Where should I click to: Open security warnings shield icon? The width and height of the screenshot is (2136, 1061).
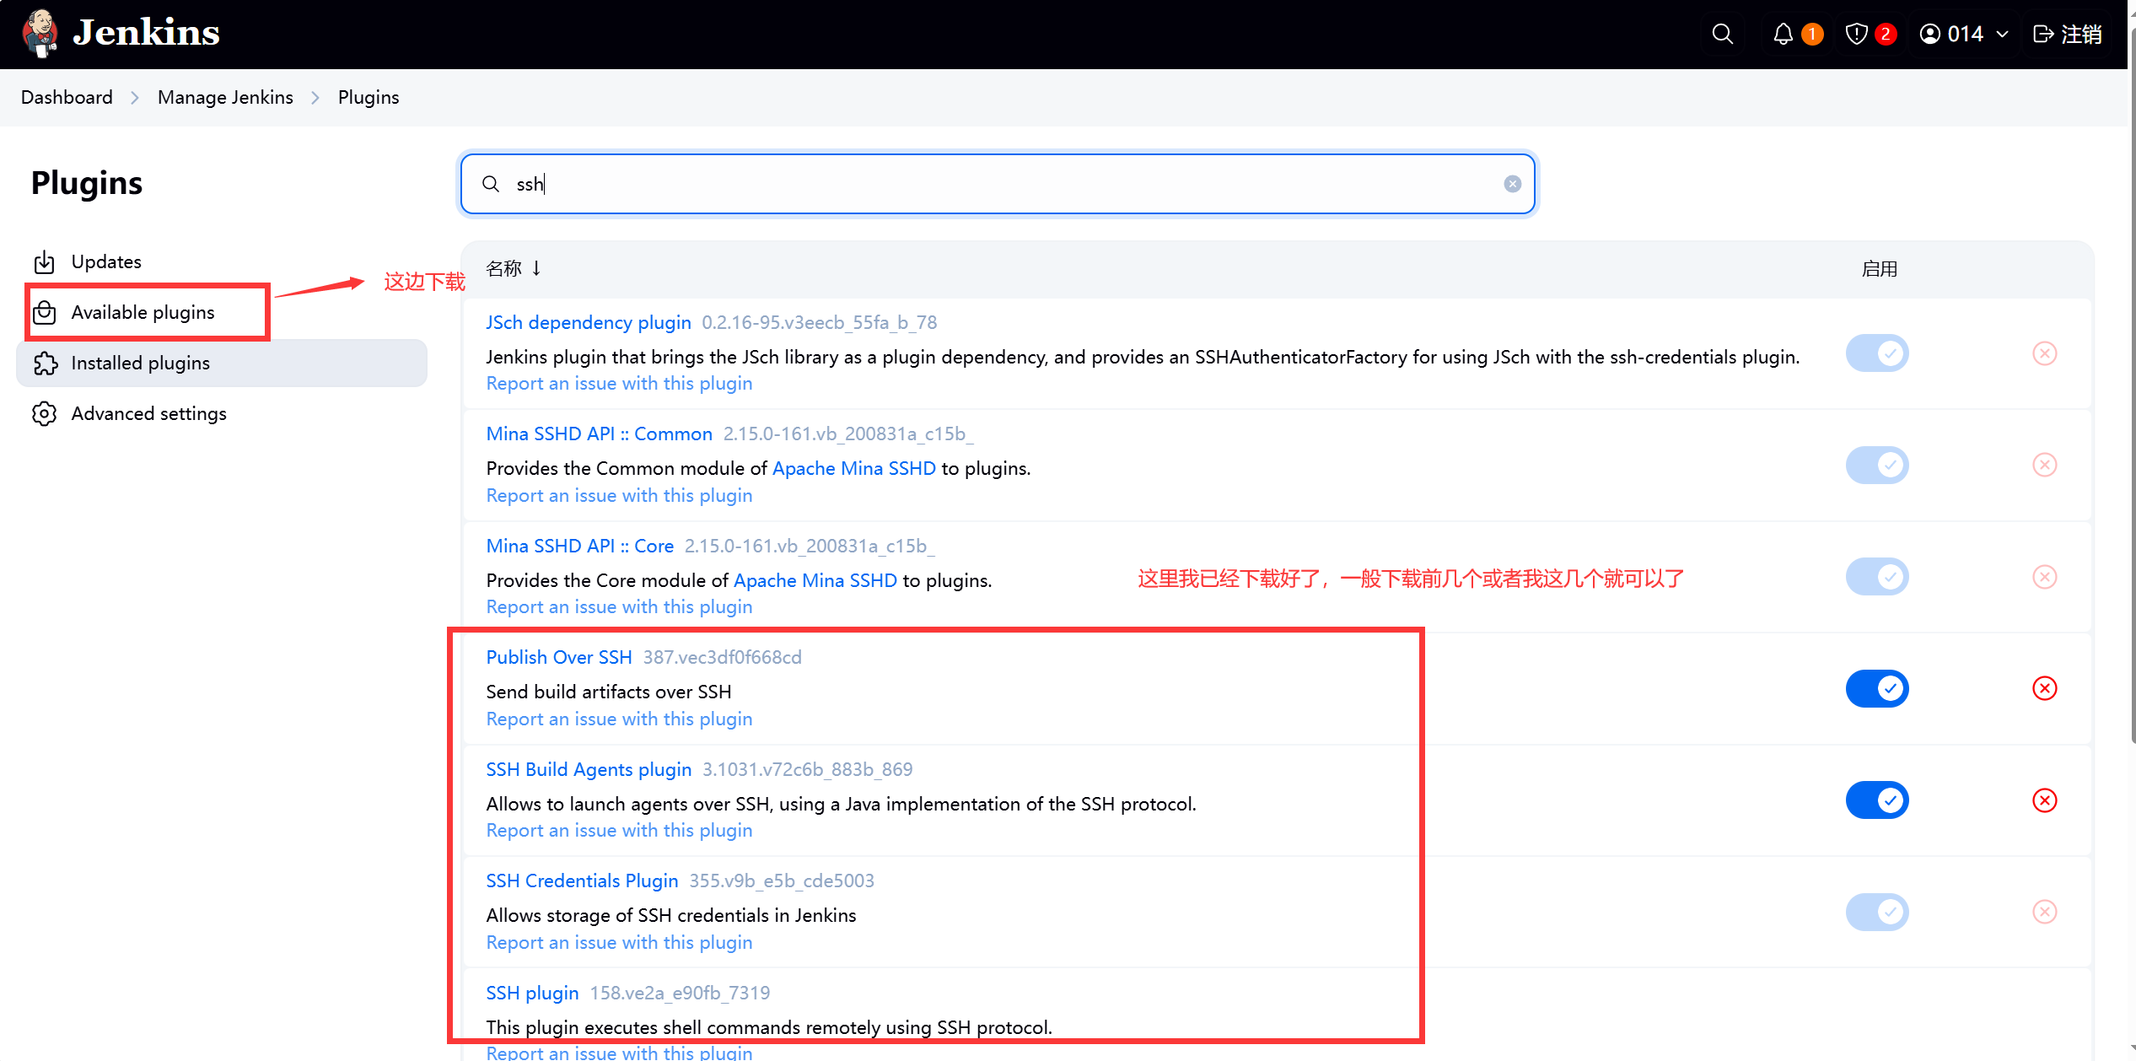click(1856, 34)
